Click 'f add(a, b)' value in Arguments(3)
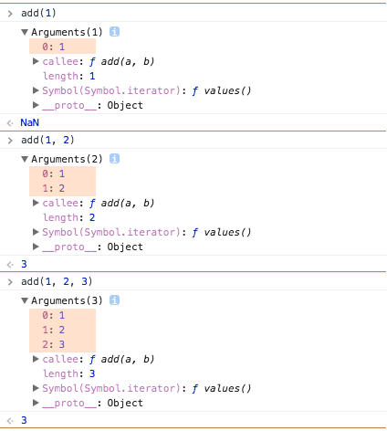387x431 pixels. [122, 359]
